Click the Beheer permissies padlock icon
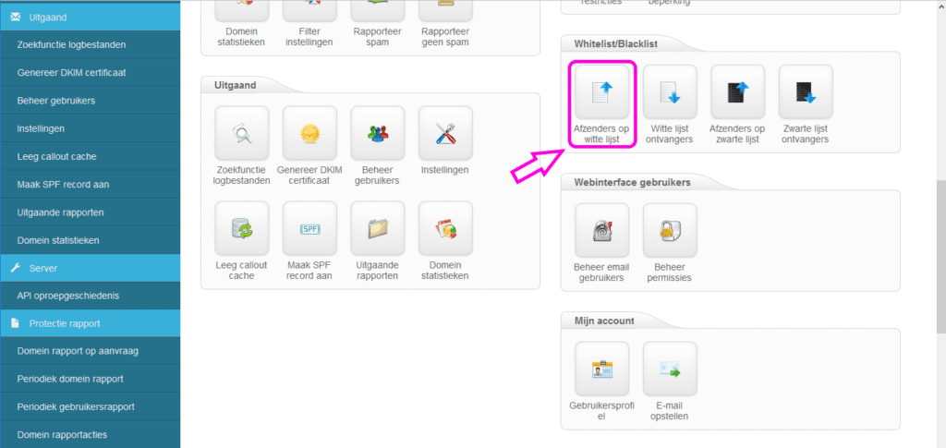The width and height of the screenshot is (946, 448). 670,231
